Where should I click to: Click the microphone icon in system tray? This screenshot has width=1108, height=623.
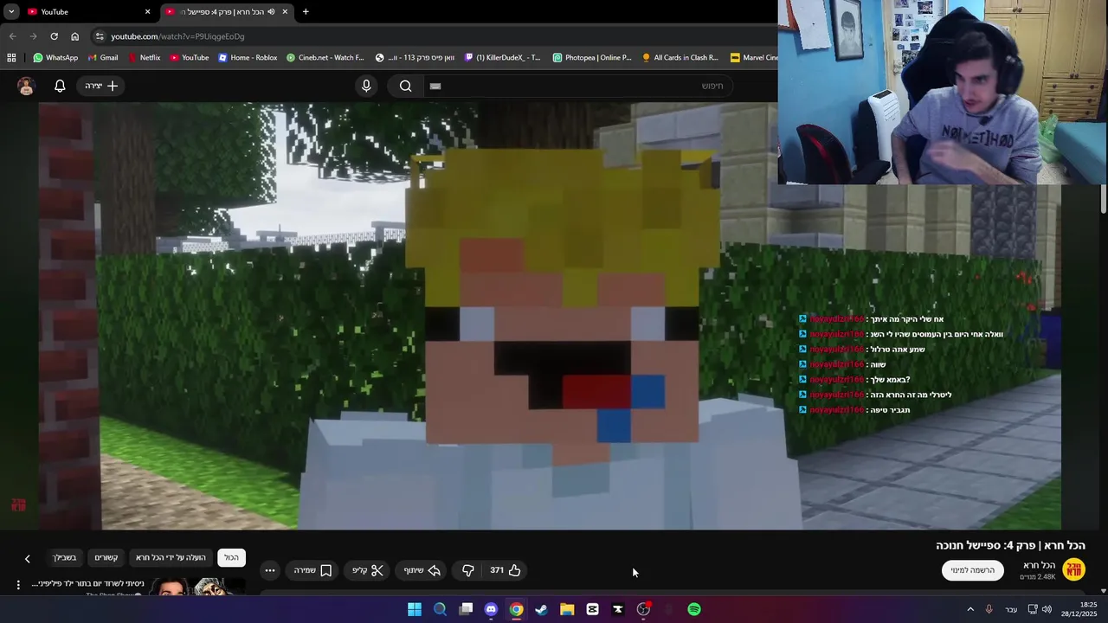(989, 609)
